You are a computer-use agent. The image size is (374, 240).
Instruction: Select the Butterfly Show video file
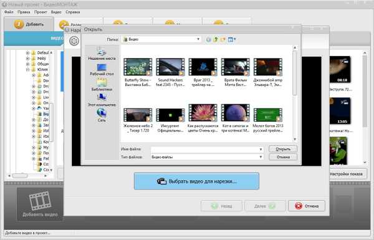coord(138,72)
